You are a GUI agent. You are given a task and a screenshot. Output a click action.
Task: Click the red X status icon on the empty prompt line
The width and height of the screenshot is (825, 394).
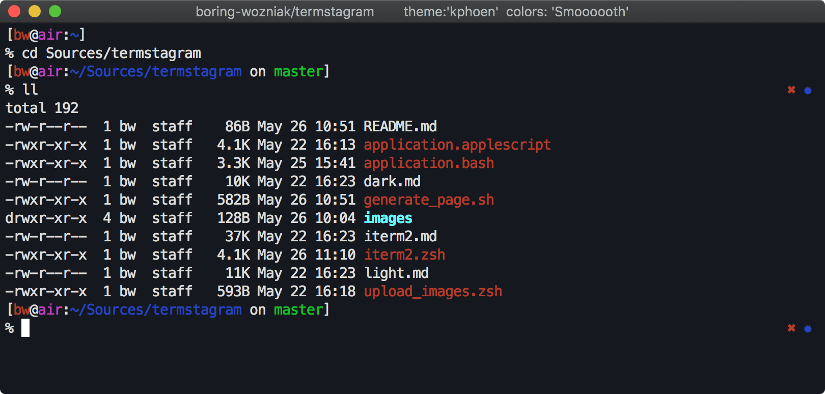[x=791, y=328]
